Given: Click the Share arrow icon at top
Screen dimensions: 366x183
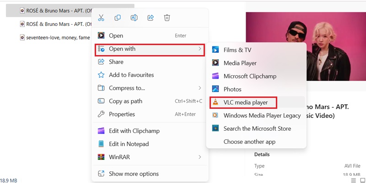Looking at the screenshot, I should 151,18.
